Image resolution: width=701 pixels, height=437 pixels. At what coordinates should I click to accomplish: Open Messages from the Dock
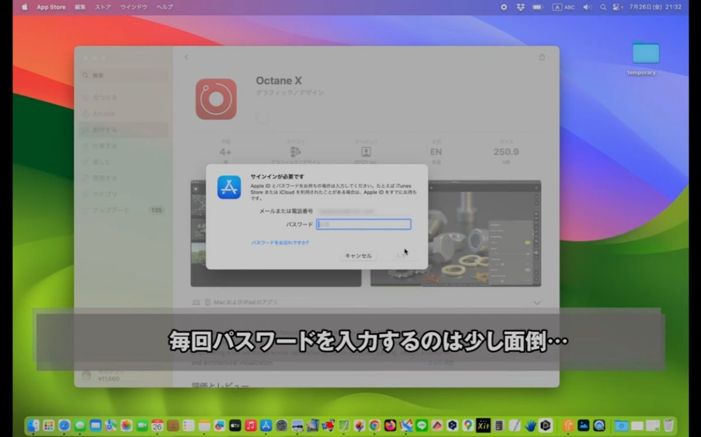point(80,425)
